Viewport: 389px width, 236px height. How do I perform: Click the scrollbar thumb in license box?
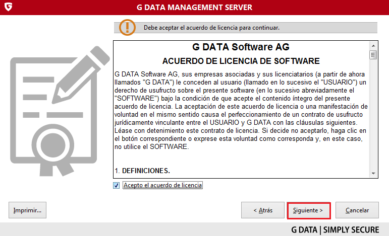[x=373, y=55]
